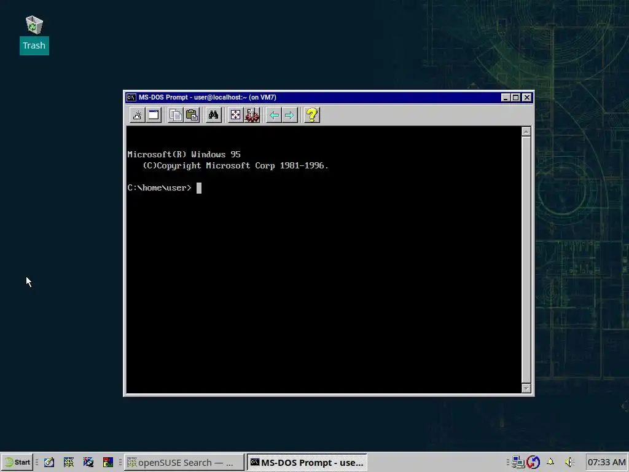Click the 07:33 AM clock

606,462
